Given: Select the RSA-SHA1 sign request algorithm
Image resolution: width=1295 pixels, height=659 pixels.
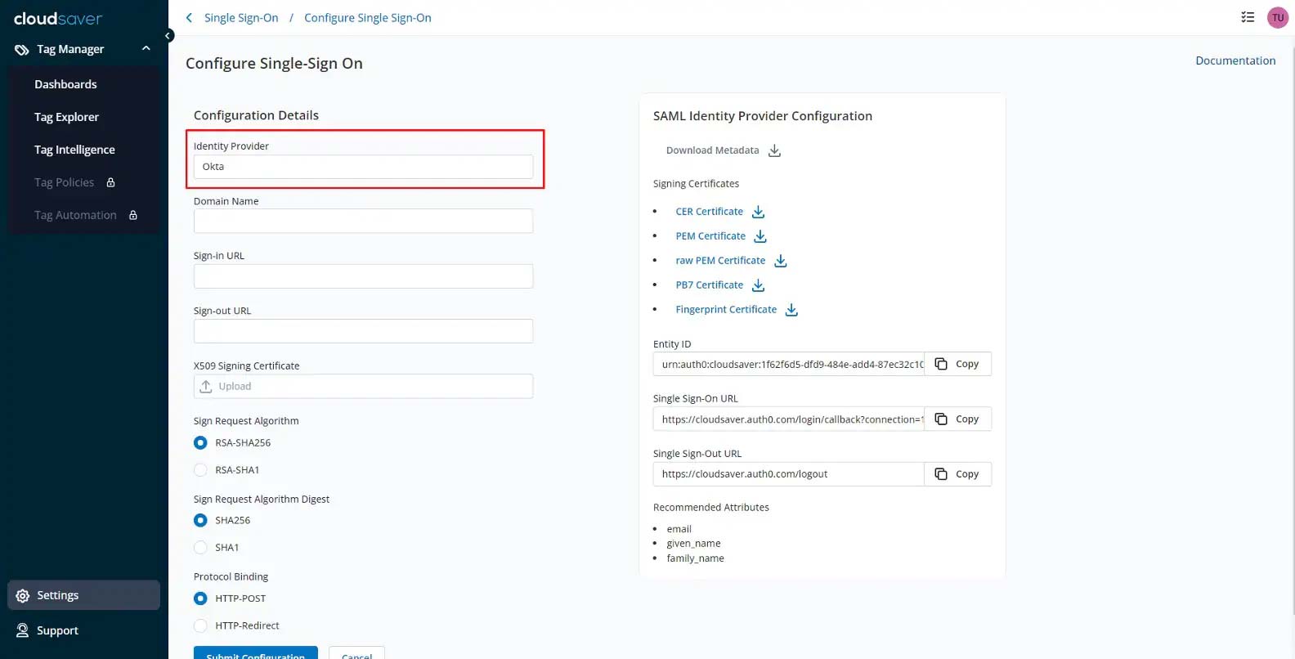Looking at the screenshot, I should coord(200,470).
